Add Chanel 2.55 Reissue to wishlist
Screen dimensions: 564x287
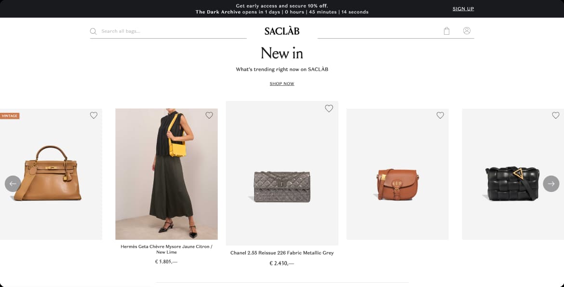point(329,109)
